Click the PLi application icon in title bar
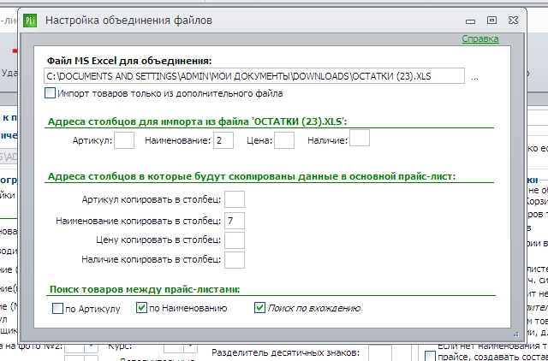548x361 pixels. point(30,21)
